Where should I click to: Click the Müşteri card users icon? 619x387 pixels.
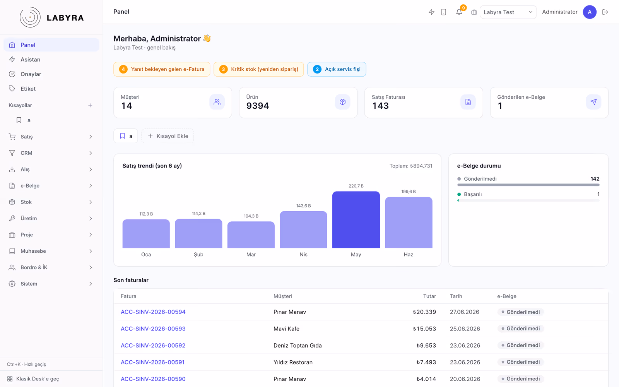tap(217, 102)
